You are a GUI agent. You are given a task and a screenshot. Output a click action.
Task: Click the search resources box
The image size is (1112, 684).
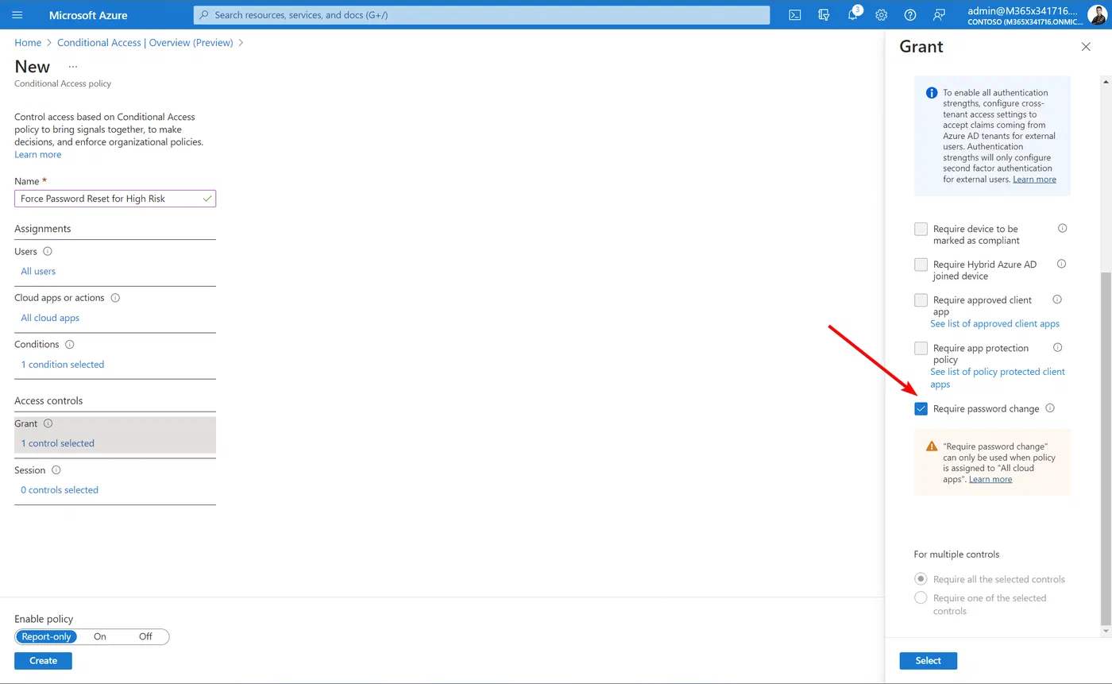pyautogui.click(x=481, y=15)
